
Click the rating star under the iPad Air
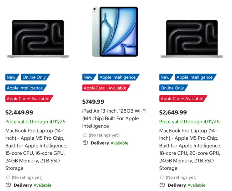click(x=85, y=135)
